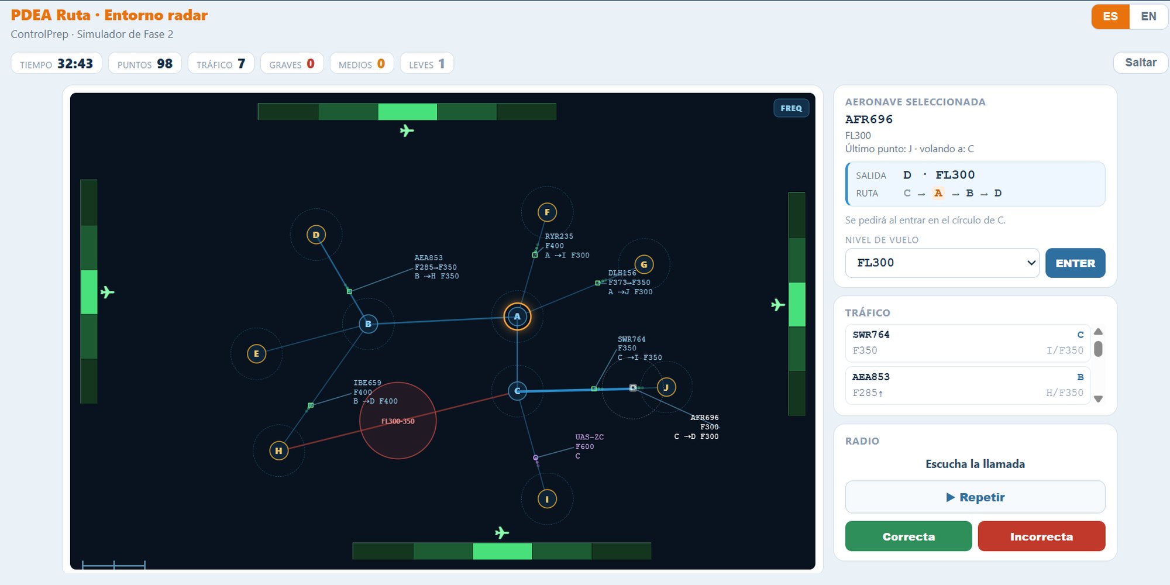Click the left edge airplane entry icon
Viewport: 1170px width, 585px height.
click(107, 292)
